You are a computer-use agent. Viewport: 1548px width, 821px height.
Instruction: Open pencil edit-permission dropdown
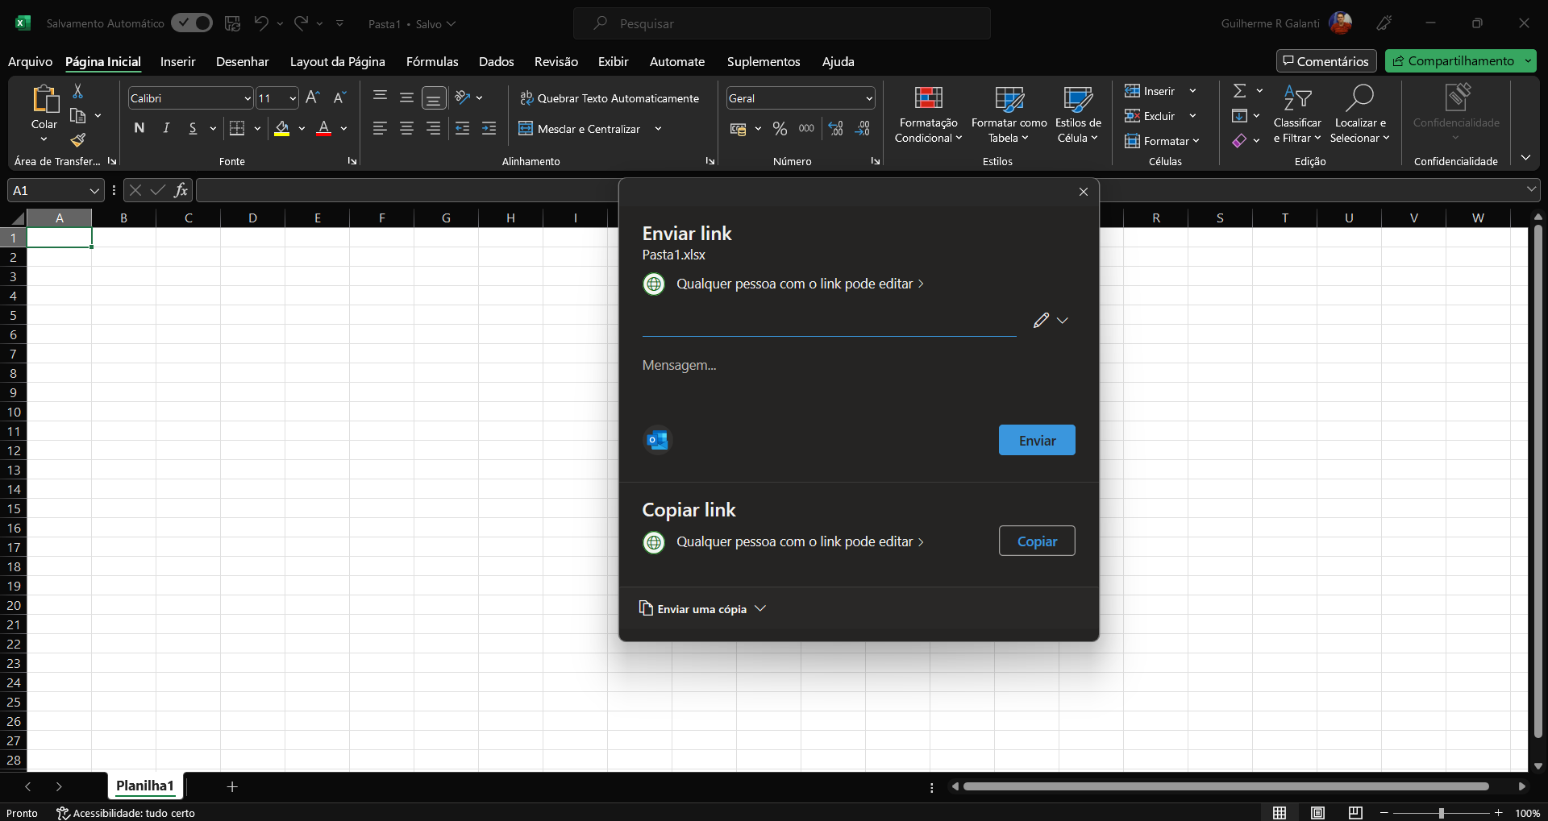coord(1051,321)
